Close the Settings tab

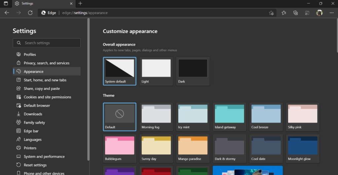pos(71,3)
